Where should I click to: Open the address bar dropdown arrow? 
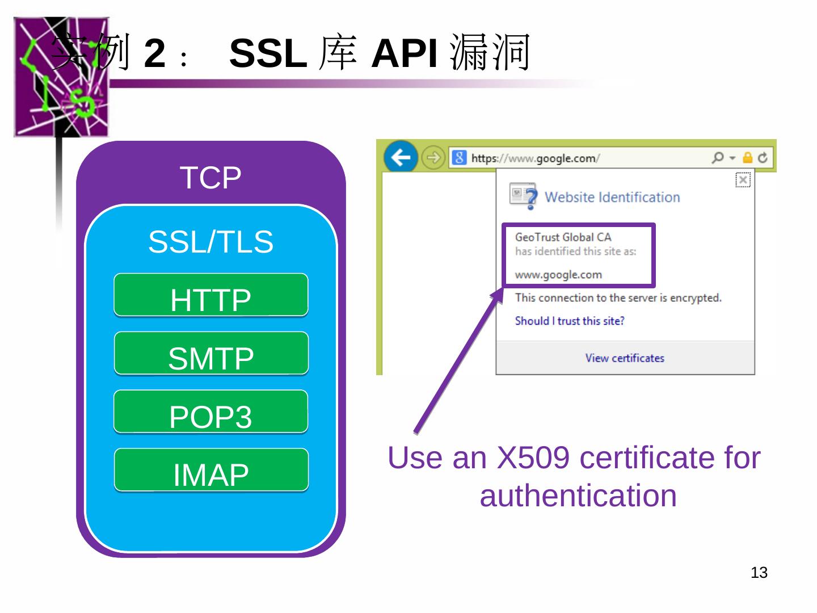point(732,158)
